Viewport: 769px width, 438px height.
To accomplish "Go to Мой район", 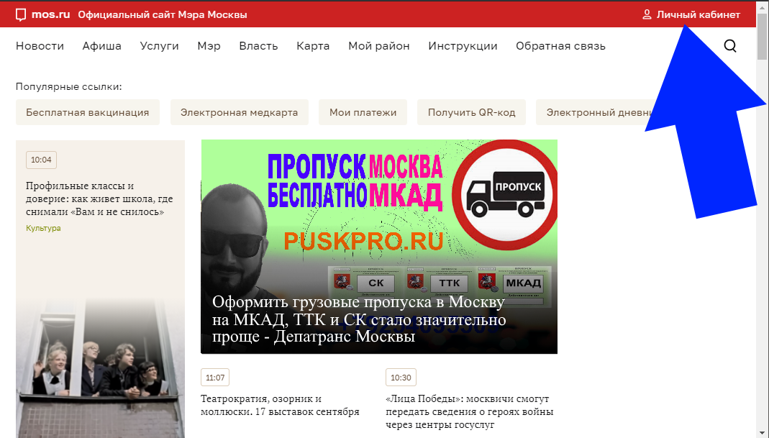I will click(x=378, y=45).
